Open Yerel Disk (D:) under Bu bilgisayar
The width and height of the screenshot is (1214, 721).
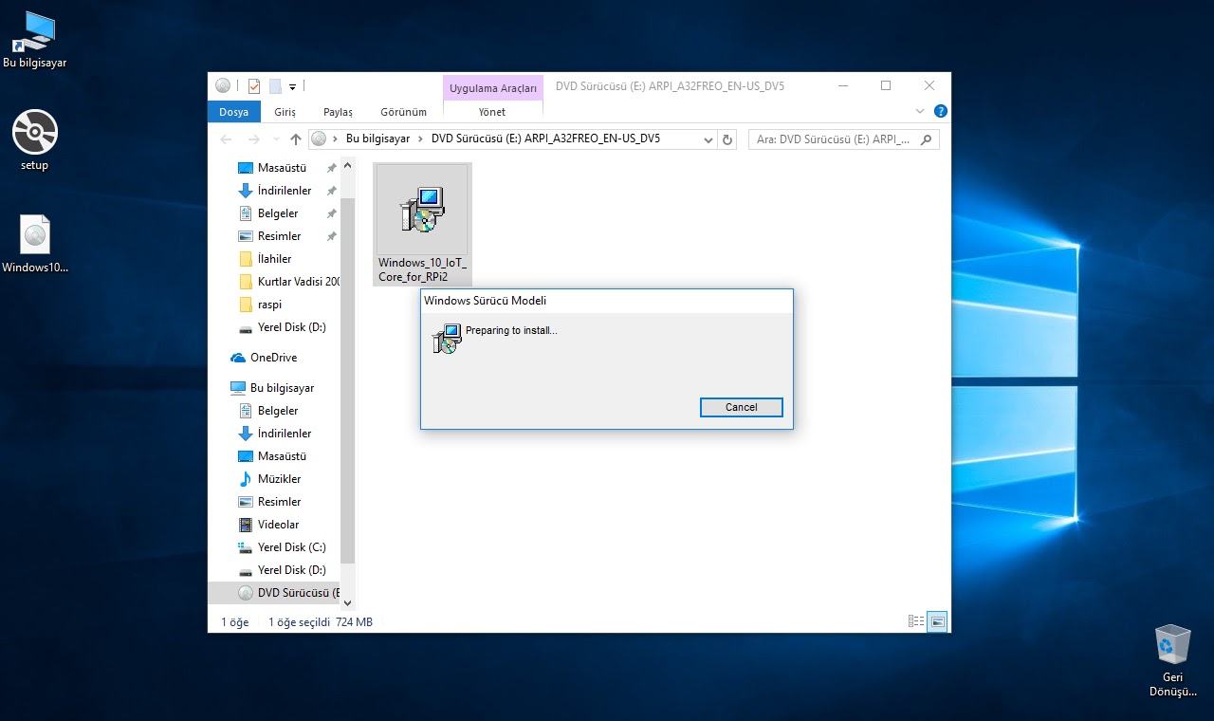click(283, 570)
